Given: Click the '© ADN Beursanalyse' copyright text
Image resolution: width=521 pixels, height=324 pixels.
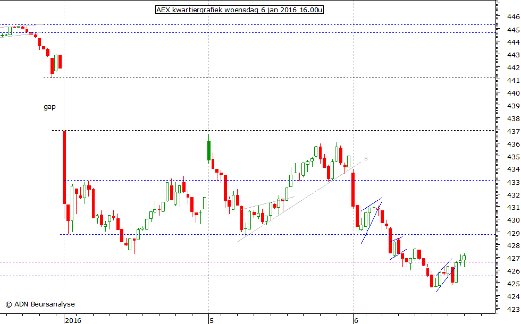Looking at the screenshot, I should [x=40, y=304].
